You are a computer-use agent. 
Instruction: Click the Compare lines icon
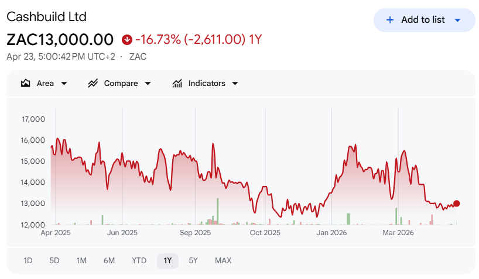tap(93, 84)
